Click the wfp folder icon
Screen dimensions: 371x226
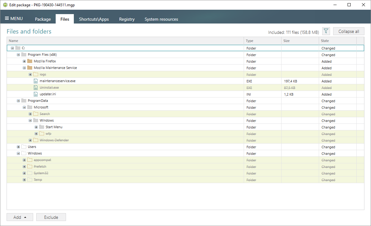point(41,134)
